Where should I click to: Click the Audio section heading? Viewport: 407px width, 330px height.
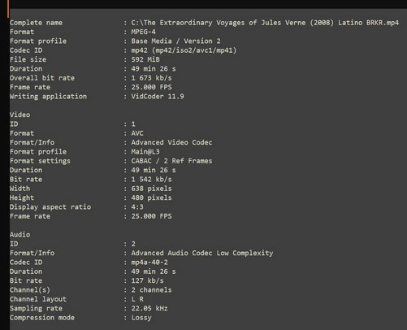pos(19,235)
